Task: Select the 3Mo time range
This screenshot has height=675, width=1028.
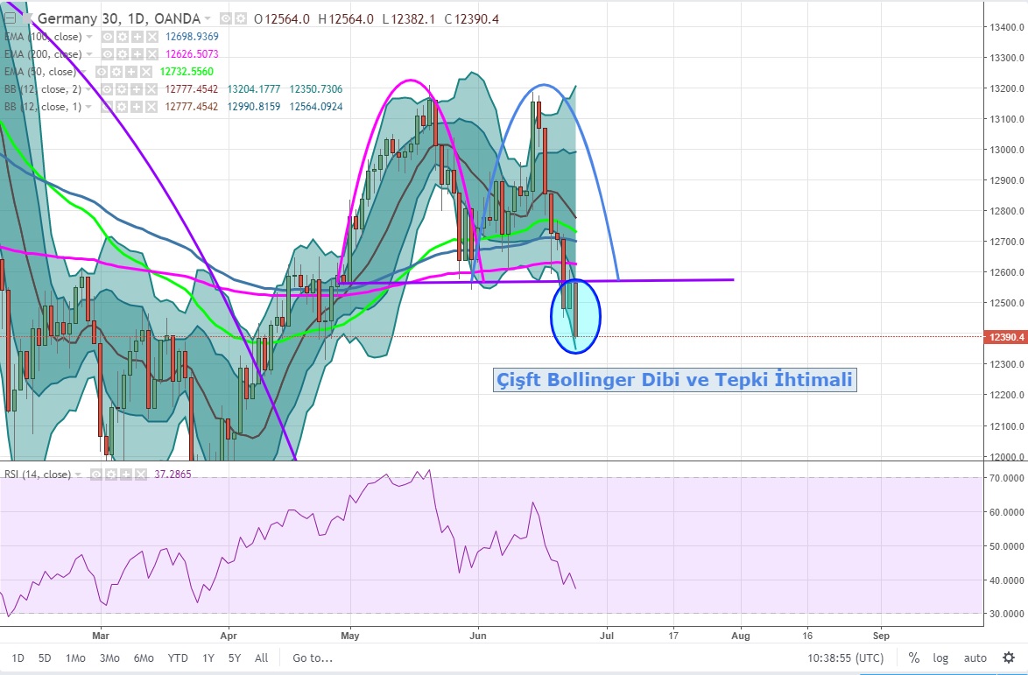Action: 109,657
